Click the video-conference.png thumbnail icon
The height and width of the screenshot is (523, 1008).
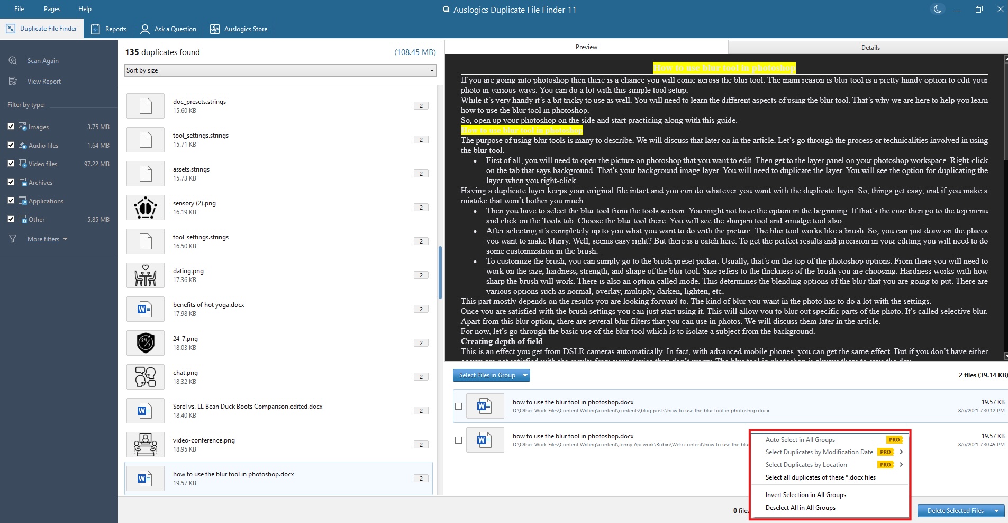(146, 445)
